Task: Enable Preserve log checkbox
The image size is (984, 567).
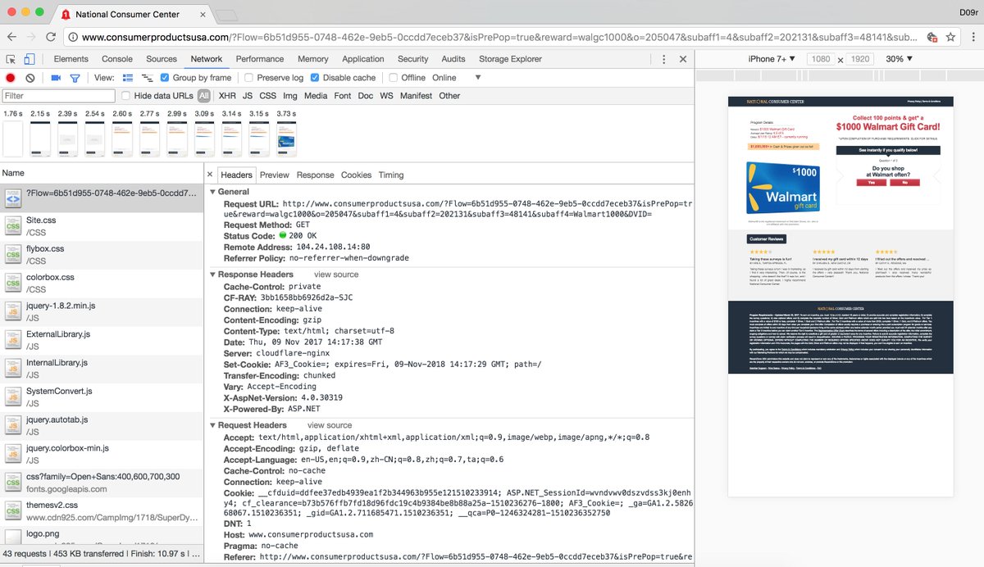Action: pos(248,78)
